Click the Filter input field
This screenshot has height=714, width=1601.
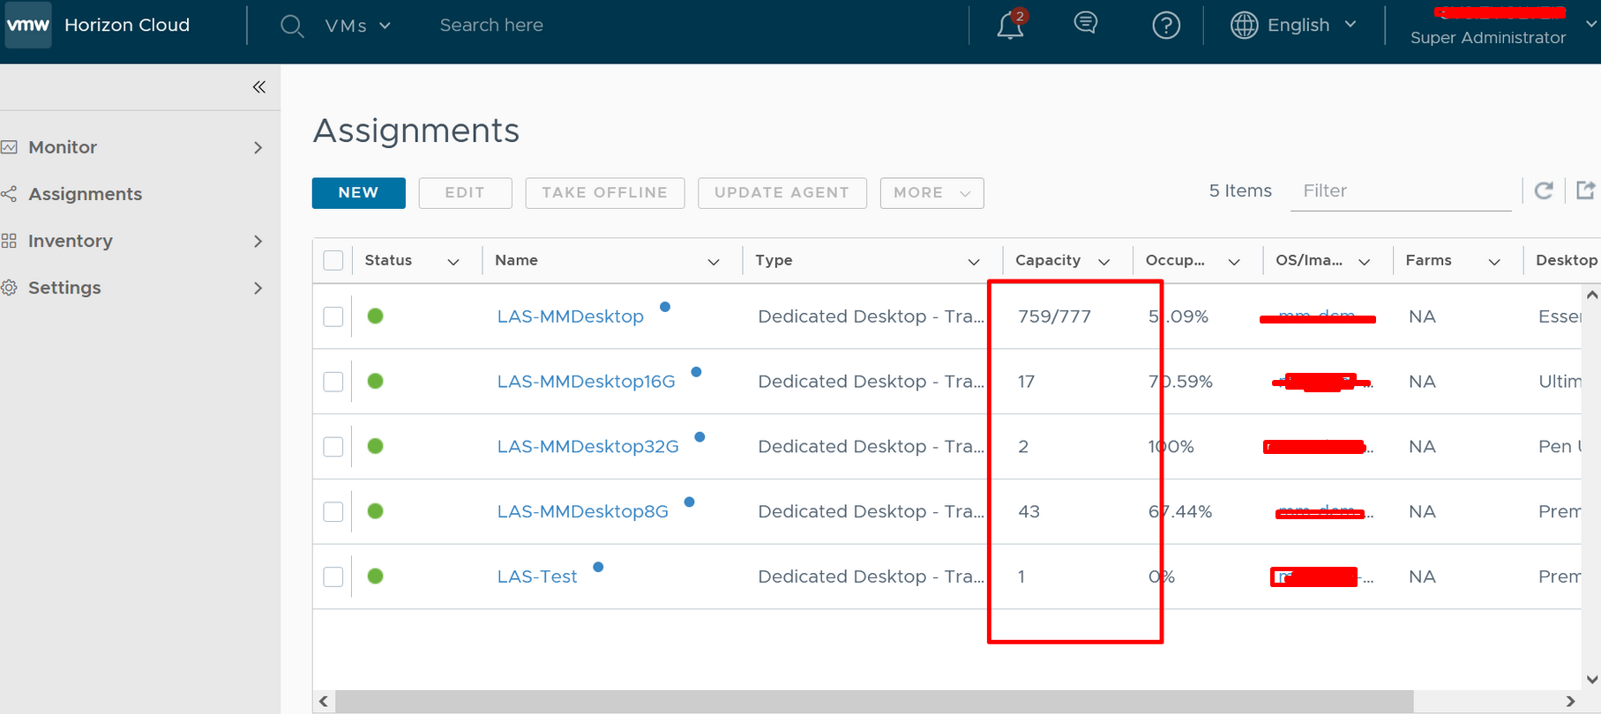pyautogui.click(x=1401, y=190)
